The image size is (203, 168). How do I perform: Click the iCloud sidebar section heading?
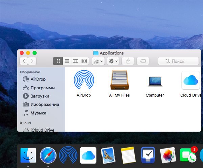[x=25, y=123]
